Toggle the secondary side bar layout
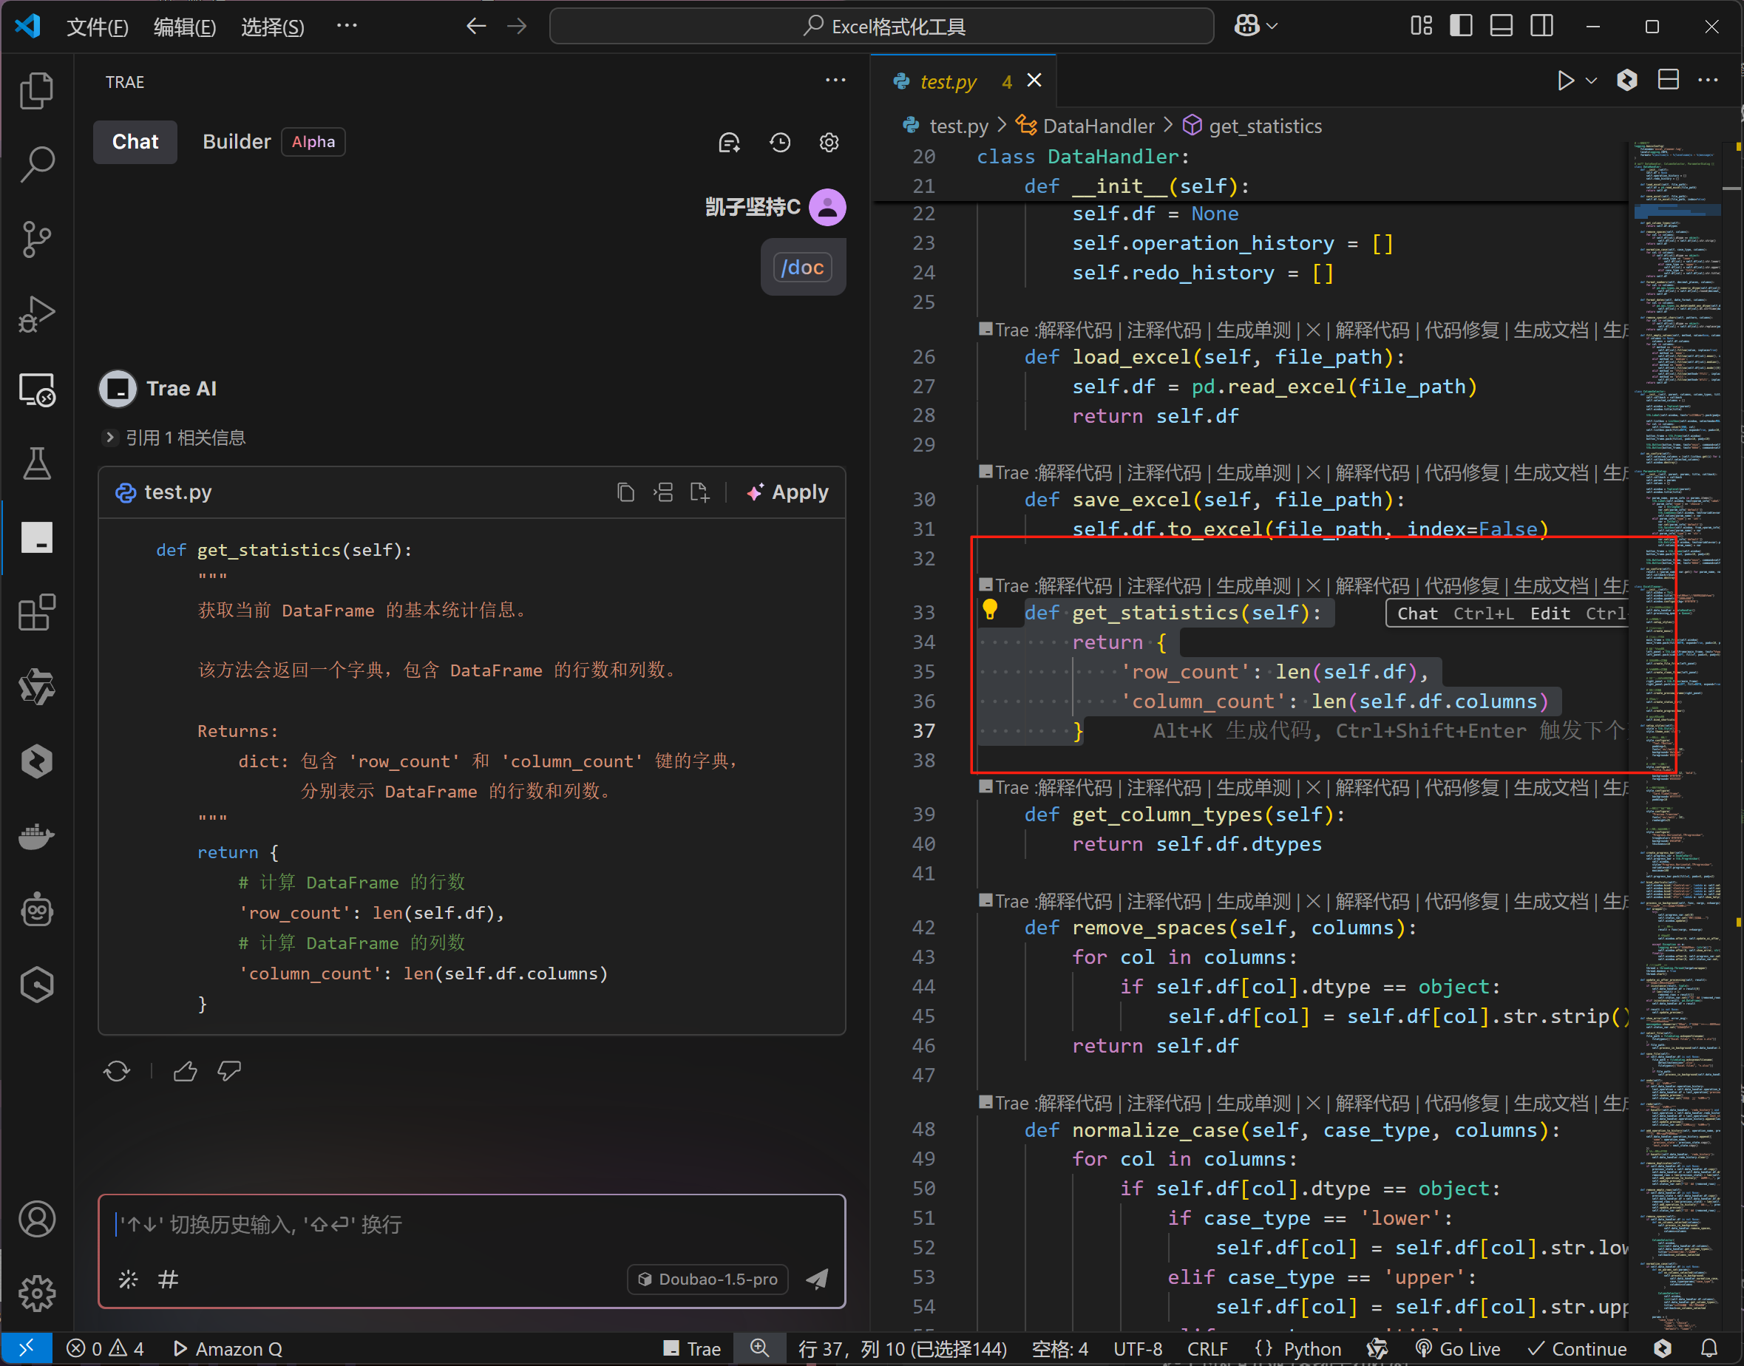This screenshot has height=1366, width=1744. (1541, 27)
